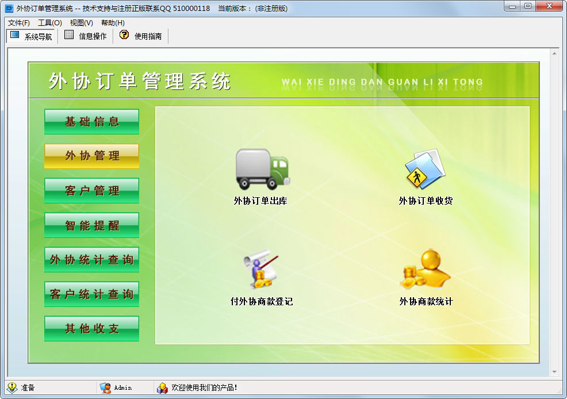Open the 帮助(H) menu
567x399 pixels.
point(113,23)
